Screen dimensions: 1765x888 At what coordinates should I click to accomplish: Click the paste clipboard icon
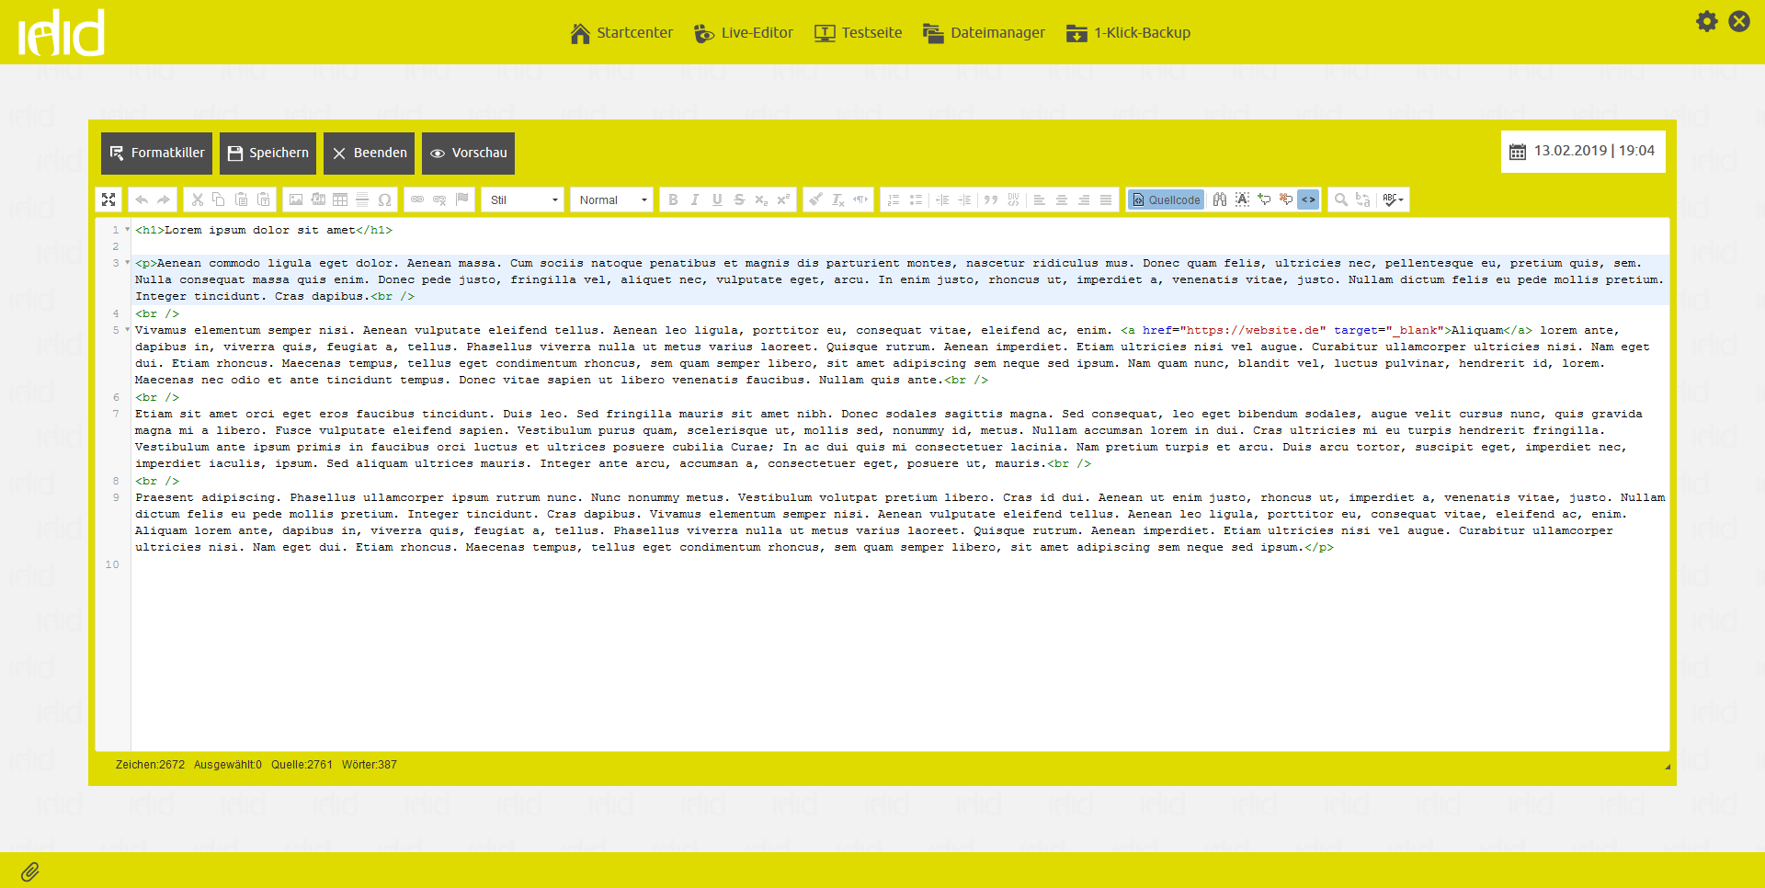[241, 199]
